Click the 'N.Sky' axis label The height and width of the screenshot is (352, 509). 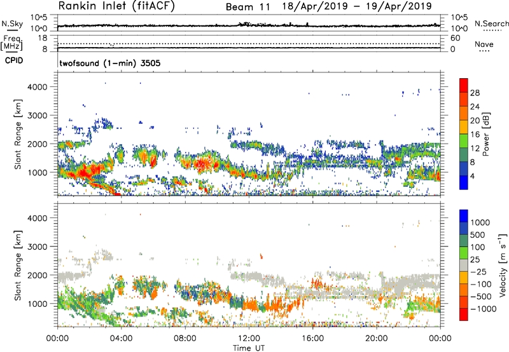tap(12, 24)
